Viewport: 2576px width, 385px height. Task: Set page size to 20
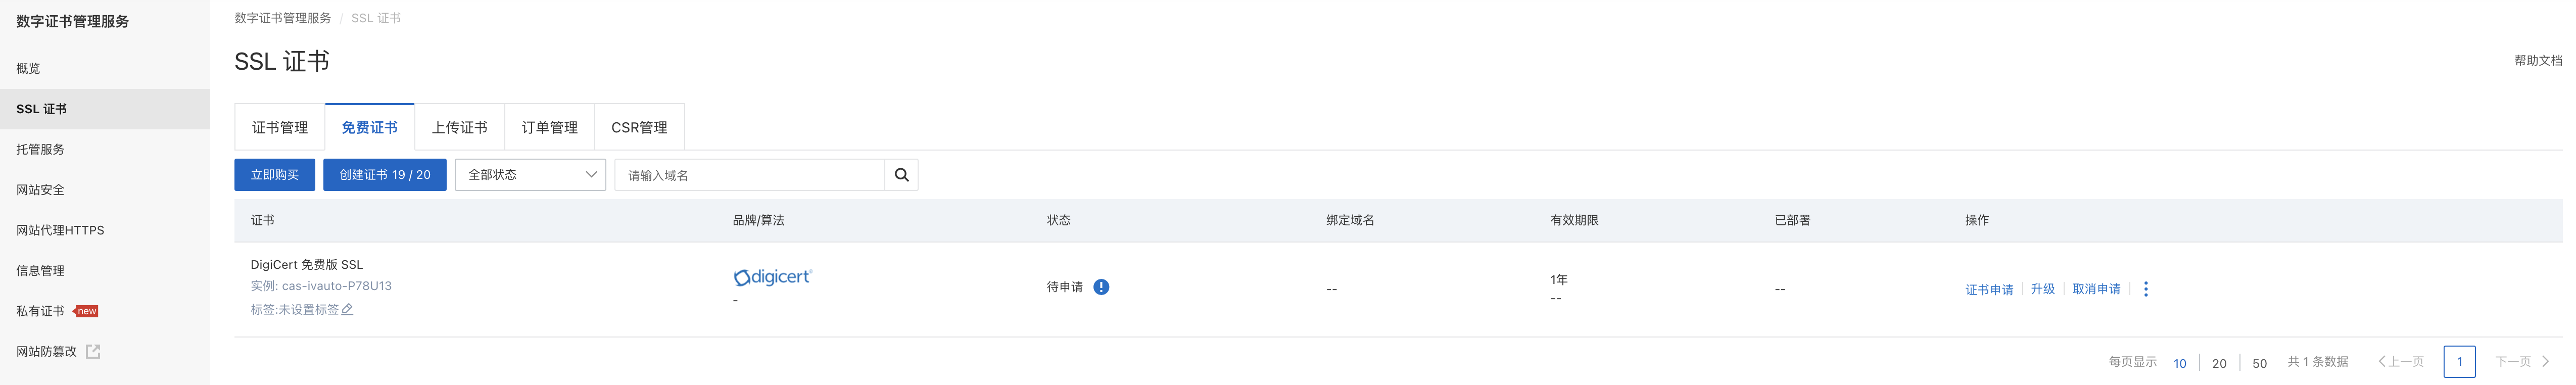click(x=2219, y=363)
